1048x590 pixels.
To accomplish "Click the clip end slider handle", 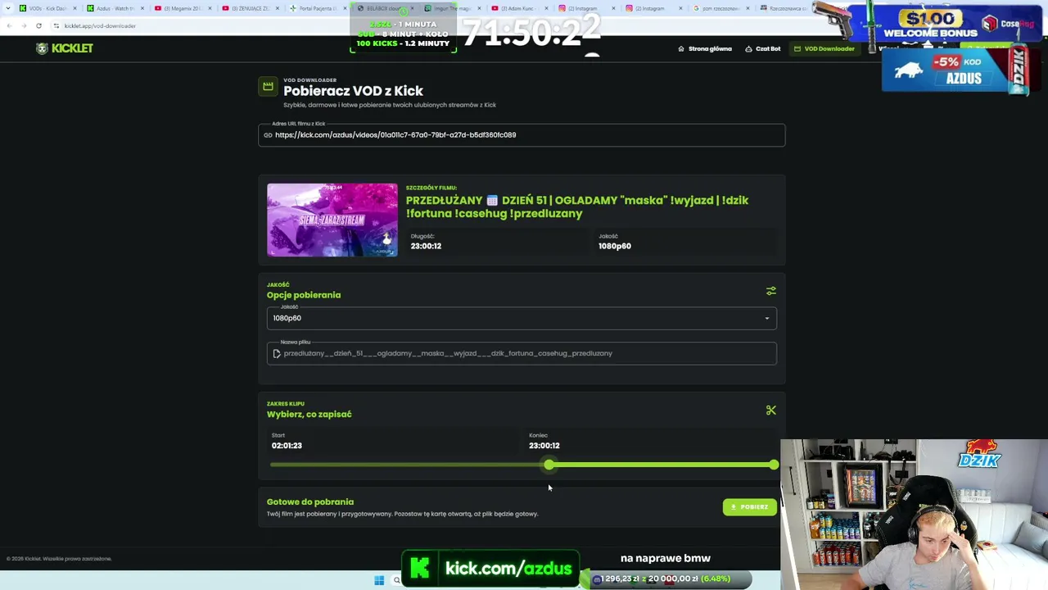I will [x=774, y=465].
